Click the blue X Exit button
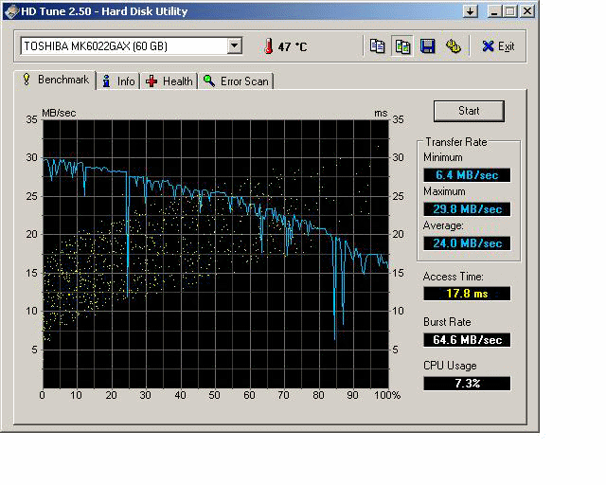This screenshot has height=485, width=606. click(x=498, y=46)
